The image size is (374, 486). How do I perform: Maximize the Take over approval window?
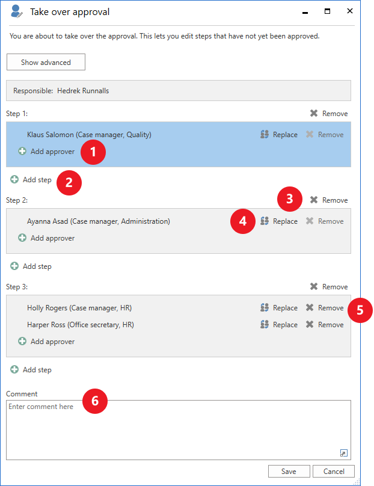(327, 11)
